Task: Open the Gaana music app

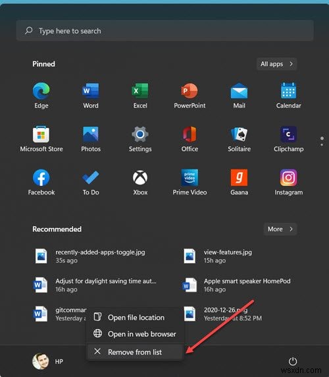Action: pos(239,182)
